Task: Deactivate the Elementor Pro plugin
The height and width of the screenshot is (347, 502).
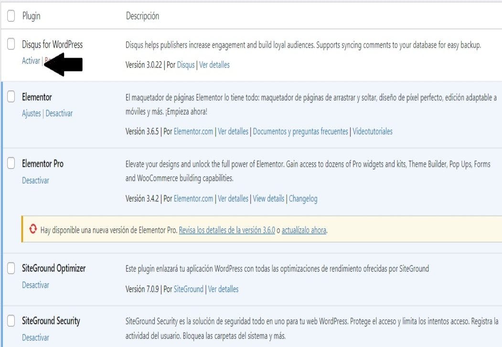Action: click(x=35, y=180)
